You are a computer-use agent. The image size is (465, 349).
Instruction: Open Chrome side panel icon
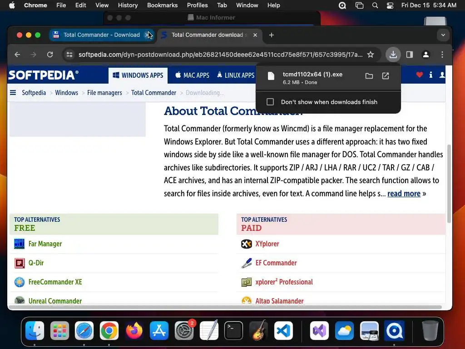click(x=410, y=55)
